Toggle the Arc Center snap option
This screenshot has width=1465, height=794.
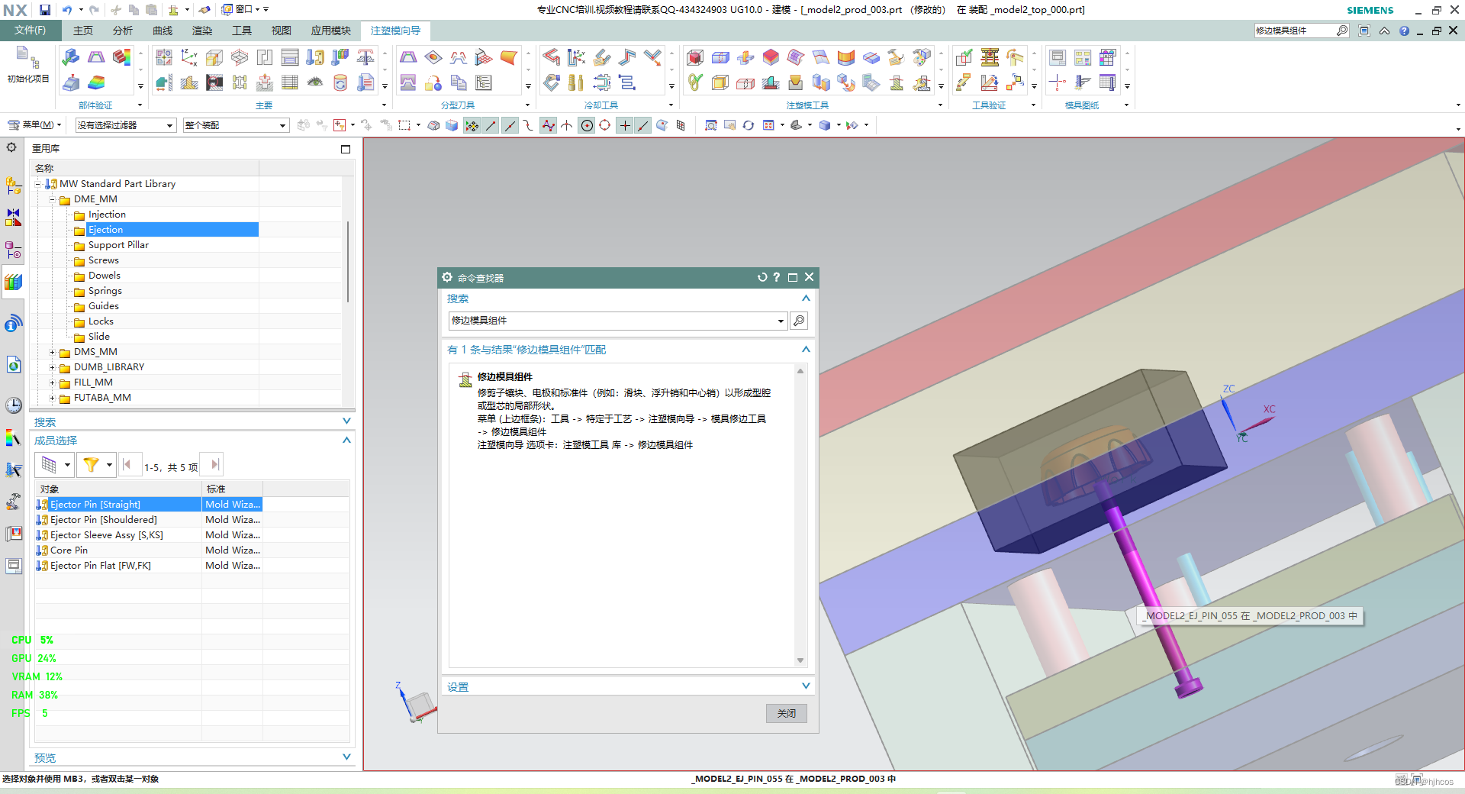point(587,125)
